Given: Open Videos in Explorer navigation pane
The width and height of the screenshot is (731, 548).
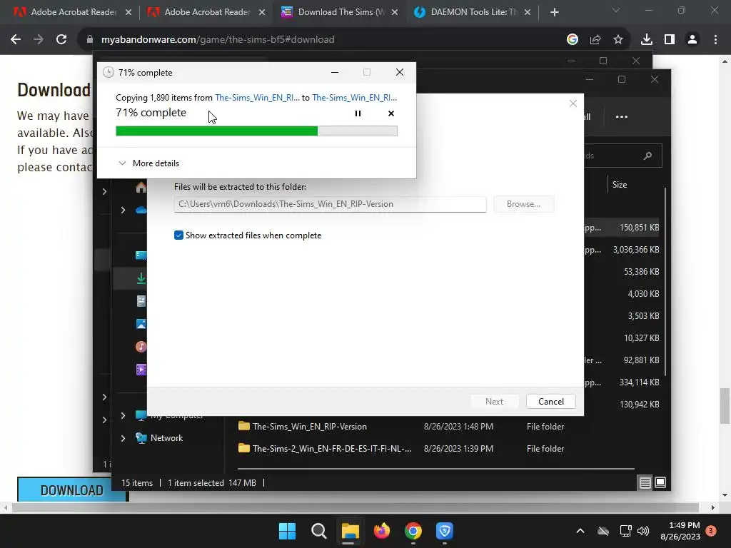Looking at the screenshot, I should (x=141, y=370).
